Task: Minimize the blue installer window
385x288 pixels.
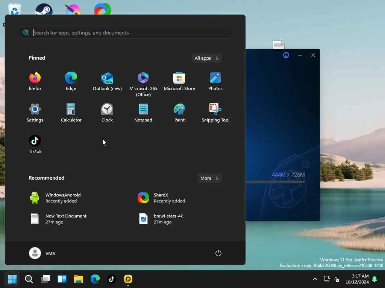Action: 300,55
